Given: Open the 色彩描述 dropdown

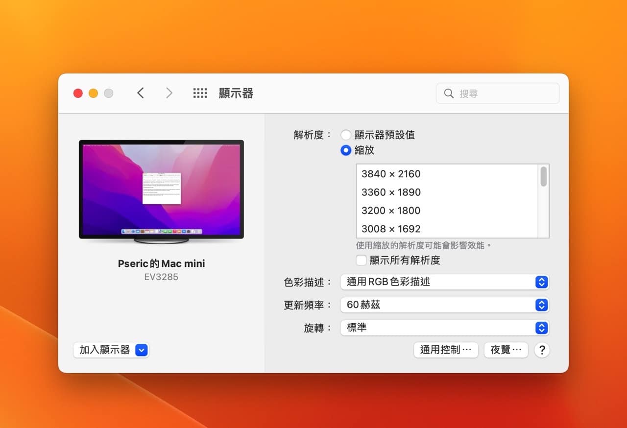Looking at the screenshot, I should click(x=445, y=282).
